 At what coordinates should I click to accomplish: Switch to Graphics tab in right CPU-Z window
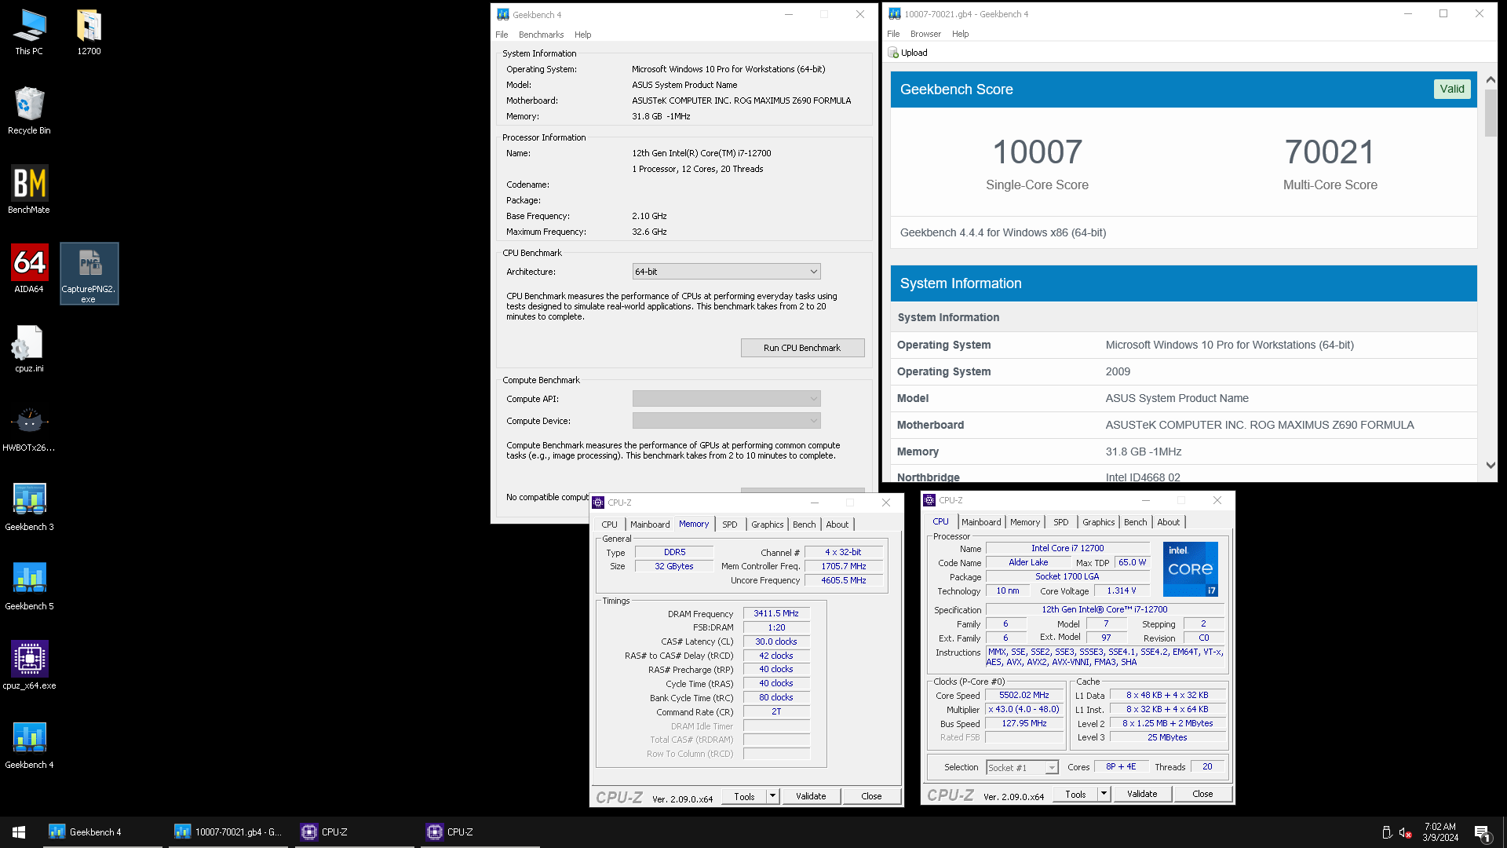1098,522
